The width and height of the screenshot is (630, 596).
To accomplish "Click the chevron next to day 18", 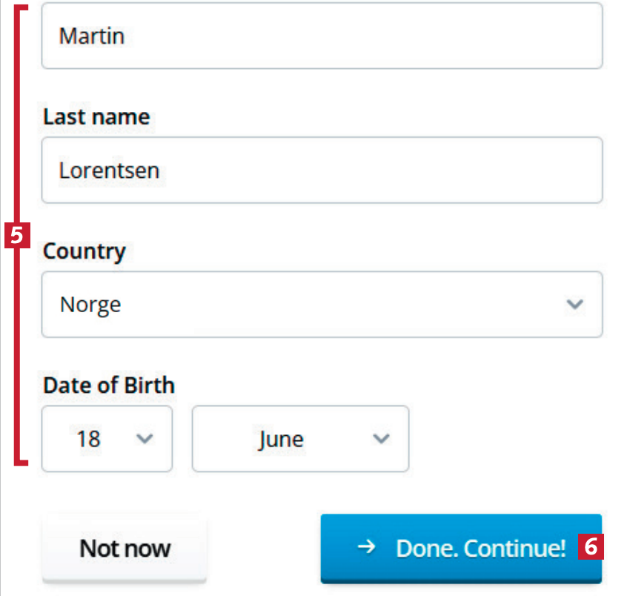I will tap(145, 439).
